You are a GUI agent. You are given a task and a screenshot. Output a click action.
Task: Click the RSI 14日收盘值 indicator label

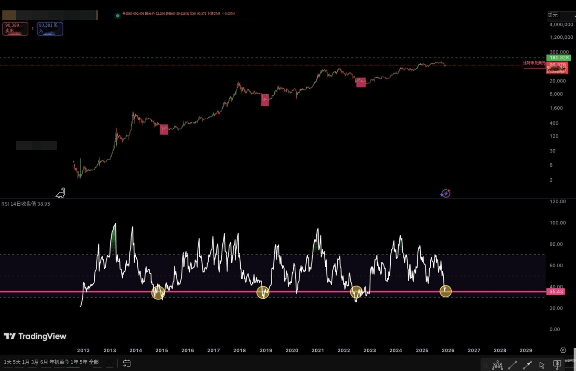pyautogui.click(x=26, y=204)
